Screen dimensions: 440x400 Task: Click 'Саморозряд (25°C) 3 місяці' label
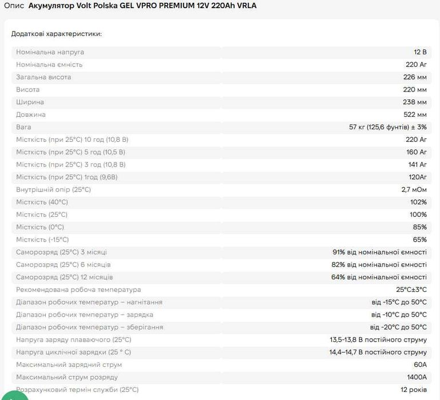tap(61, 252)
